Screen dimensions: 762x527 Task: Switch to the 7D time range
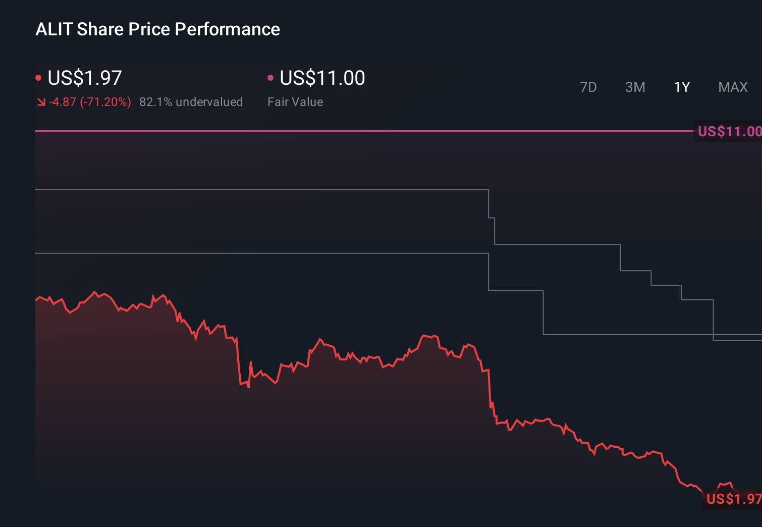(589, 87)
